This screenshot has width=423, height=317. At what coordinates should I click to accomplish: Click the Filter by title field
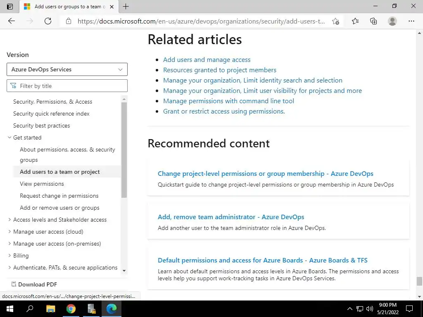[67, 86]
